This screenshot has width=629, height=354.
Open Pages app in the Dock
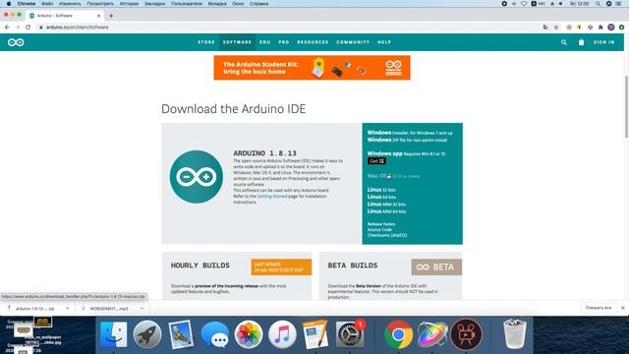(315, 334)
